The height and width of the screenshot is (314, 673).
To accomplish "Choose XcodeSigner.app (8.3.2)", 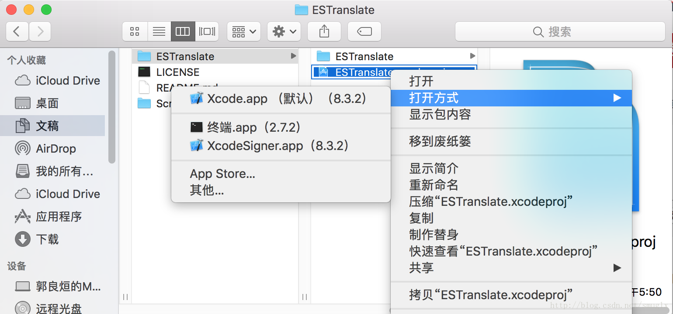I will pyautogui.click(x=281, y=145).
